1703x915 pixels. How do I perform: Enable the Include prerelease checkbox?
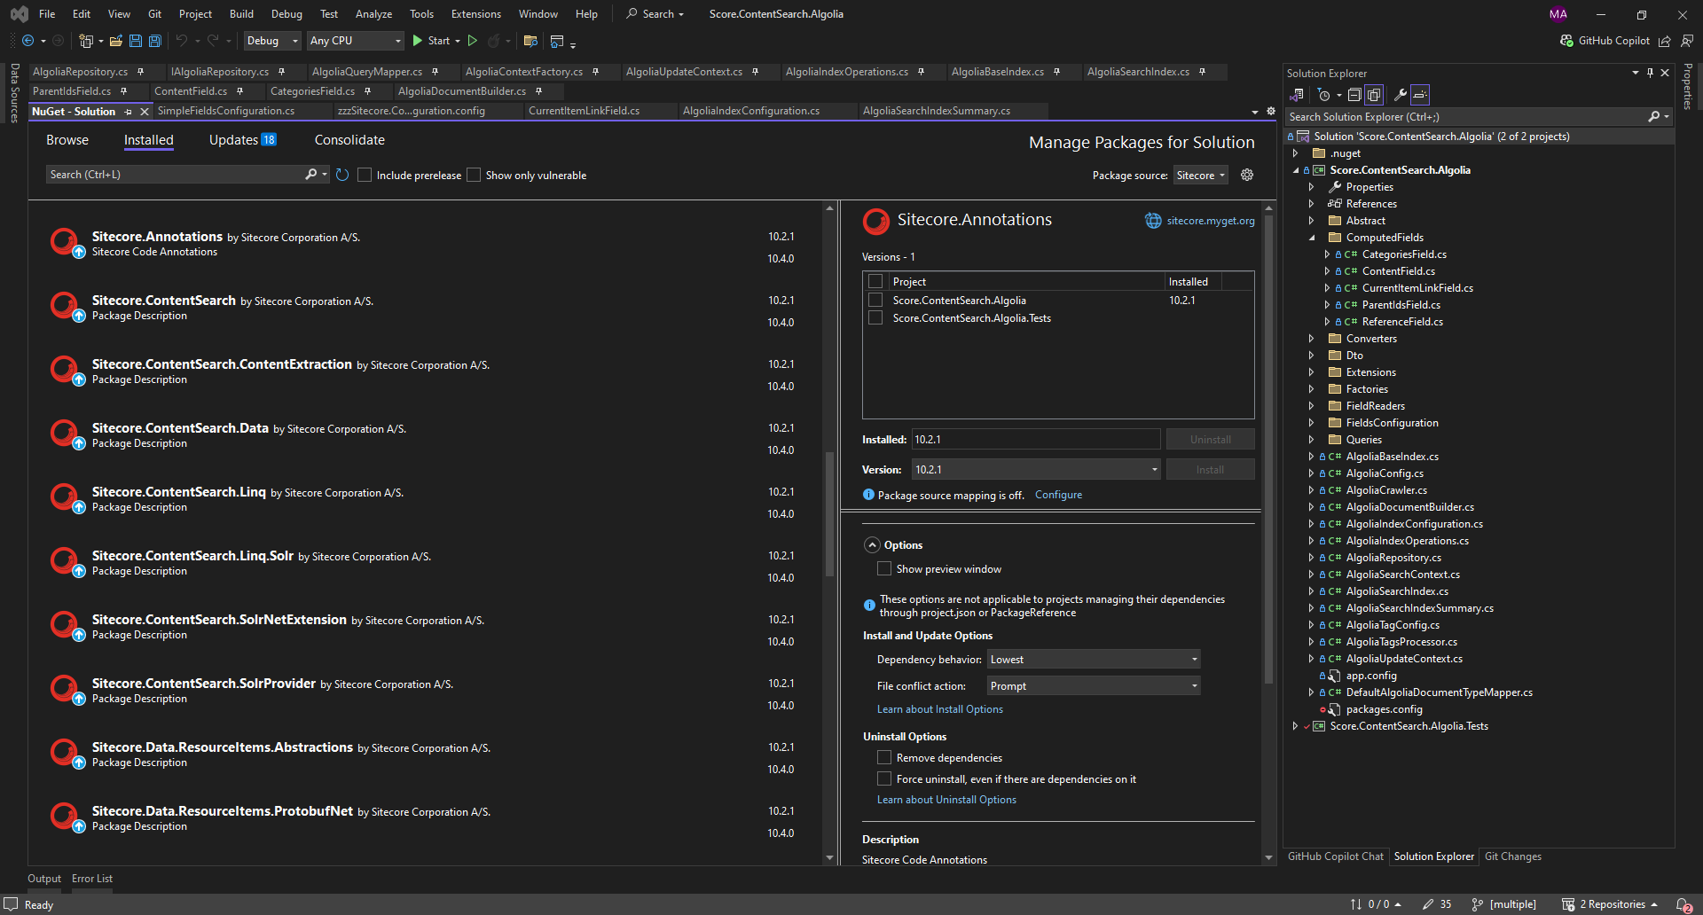[x=365, y=176]
